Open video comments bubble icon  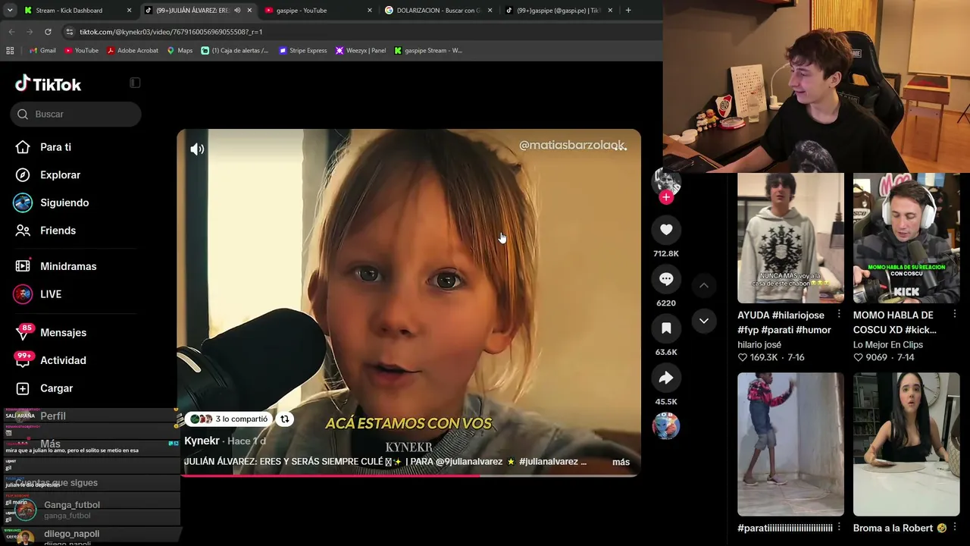tap(666, 279)
